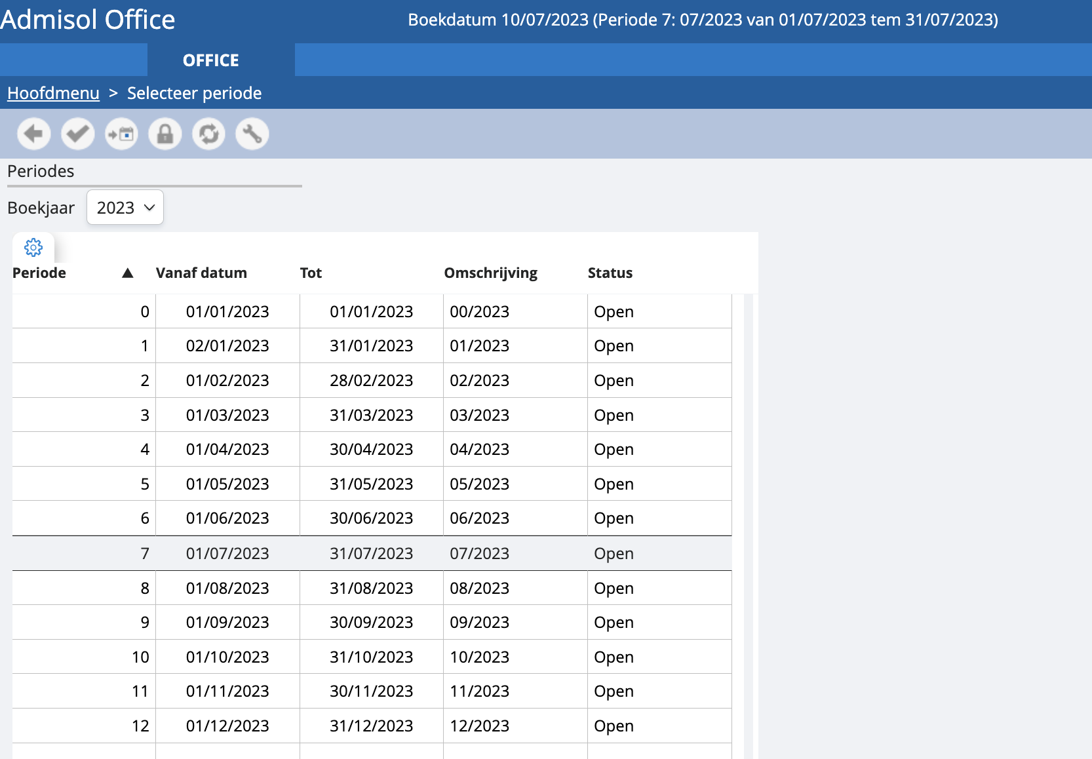1092x759 pixels.
Task: Sort by the Periode column arrow
Action: (x=128, y=273)
